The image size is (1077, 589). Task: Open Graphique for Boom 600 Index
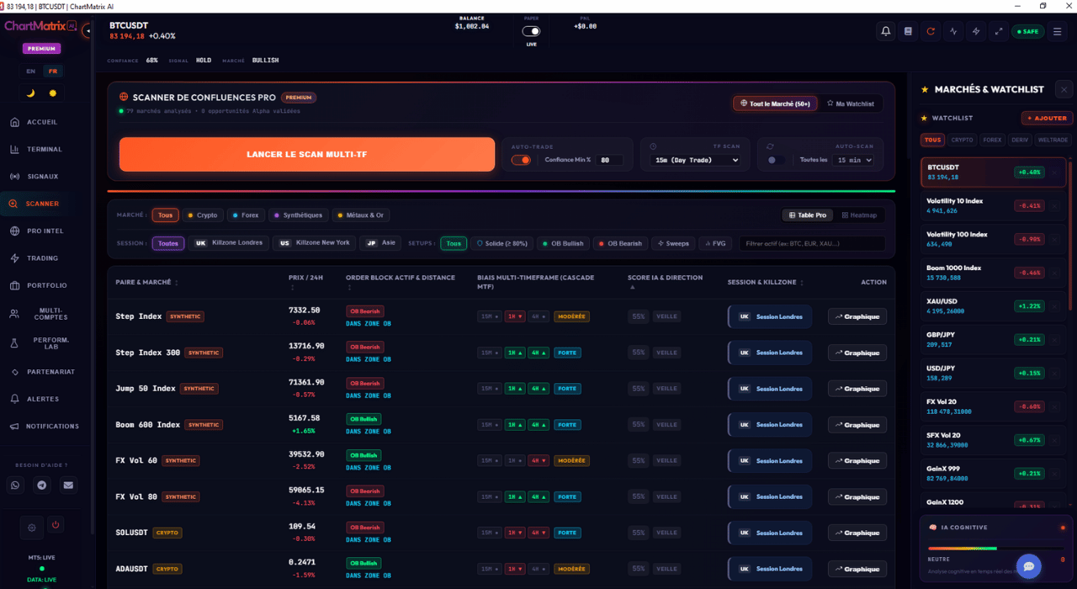[x=857, y=425]
